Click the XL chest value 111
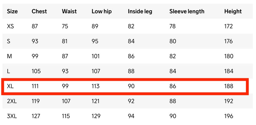The image size is (256, 125). click(35, 86)
